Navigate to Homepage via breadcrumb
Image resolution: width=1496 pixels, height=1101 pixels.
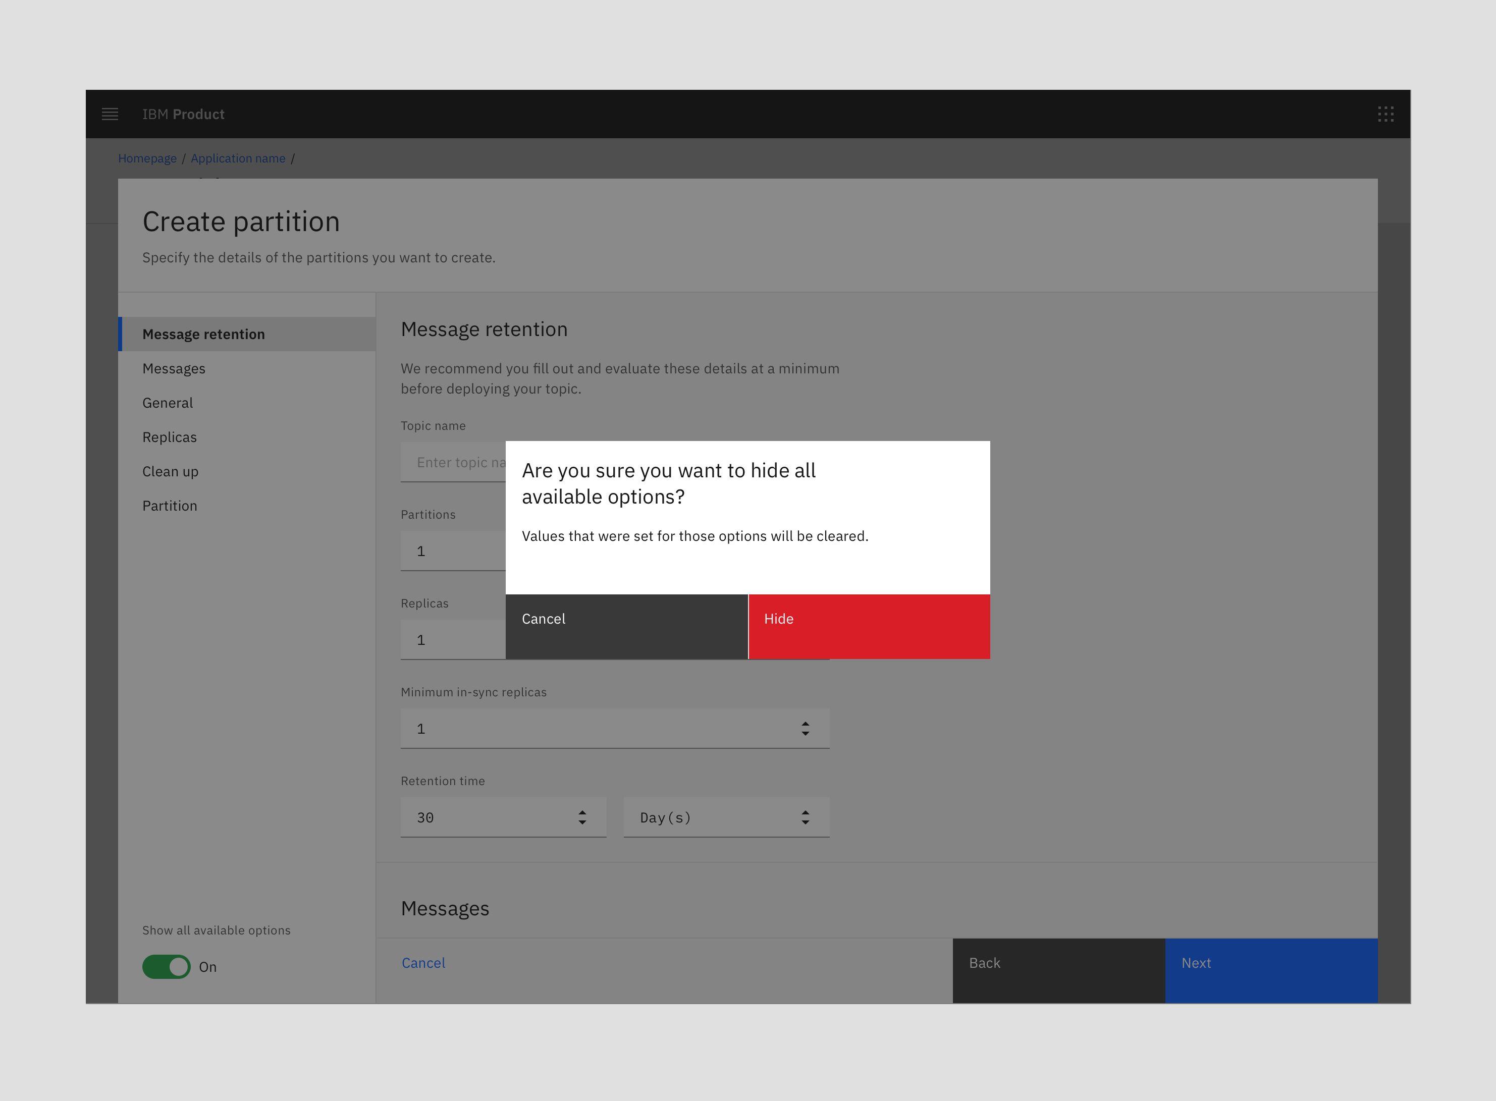coord(147,158)
